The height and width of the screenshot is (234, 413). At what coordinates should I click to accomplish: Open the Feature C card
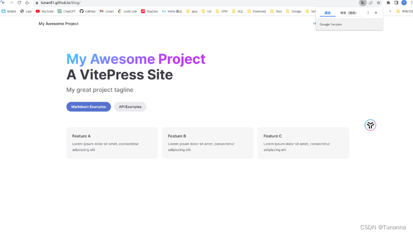(303, 143)
